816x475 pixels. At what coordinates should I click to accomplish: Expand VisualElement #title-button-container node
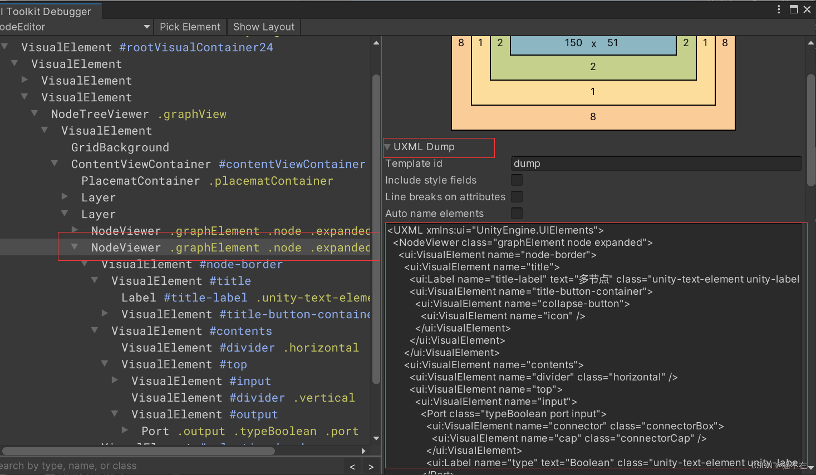click(x=105, y=314)
